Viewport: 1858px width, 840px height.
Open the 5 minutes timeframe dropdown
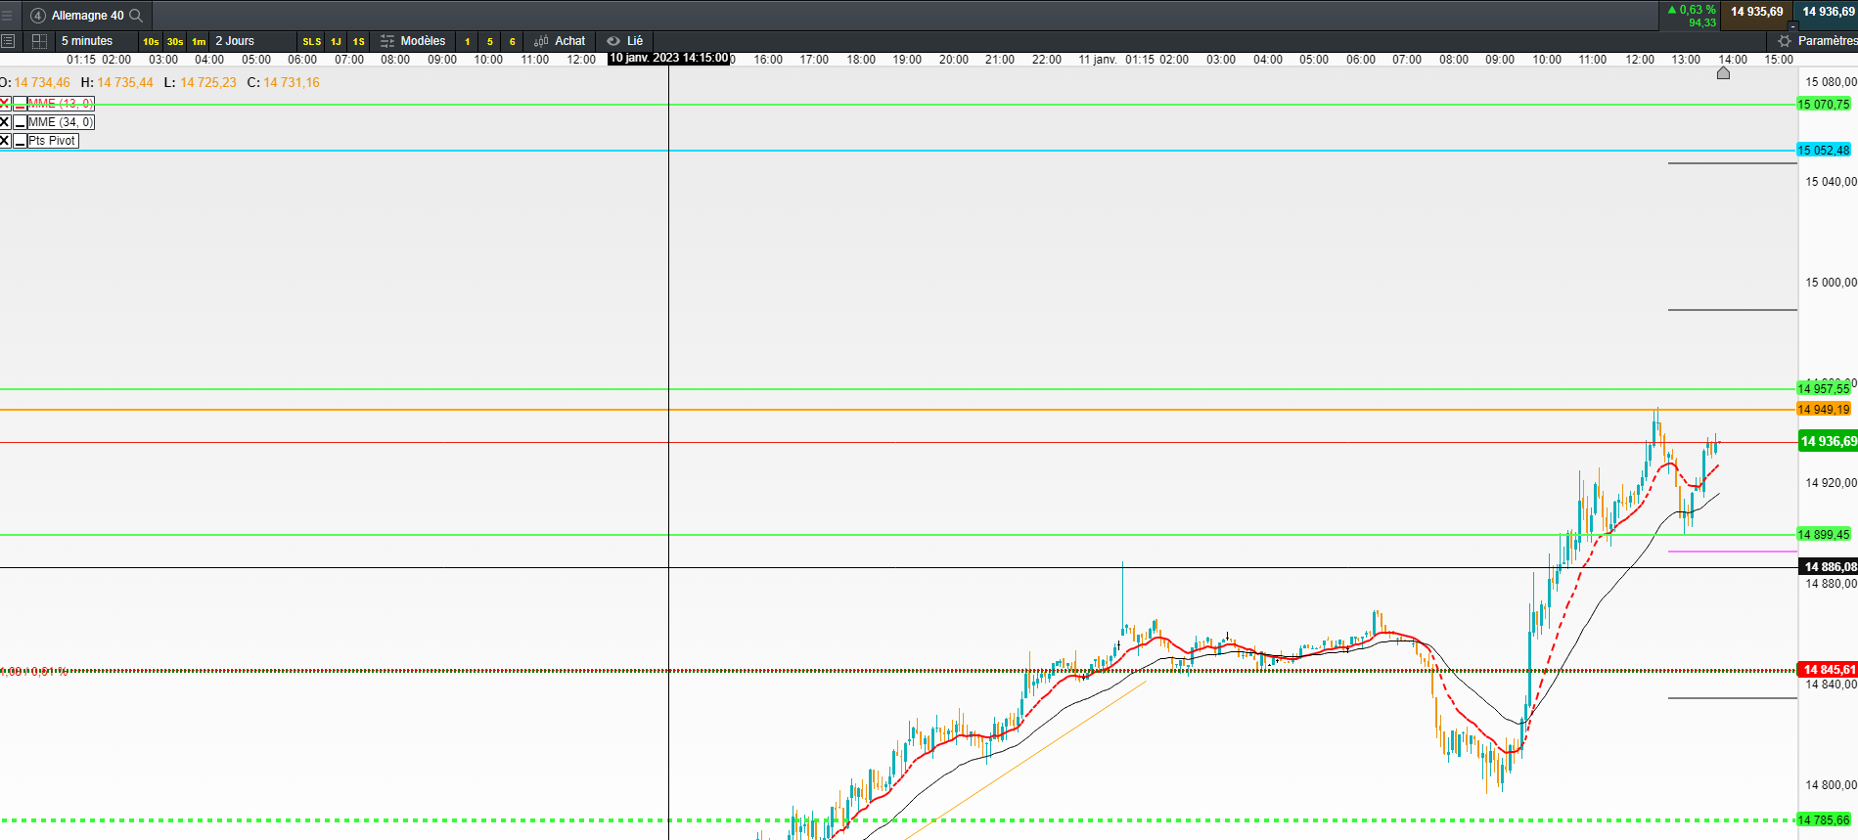click(x=87, y=41)
